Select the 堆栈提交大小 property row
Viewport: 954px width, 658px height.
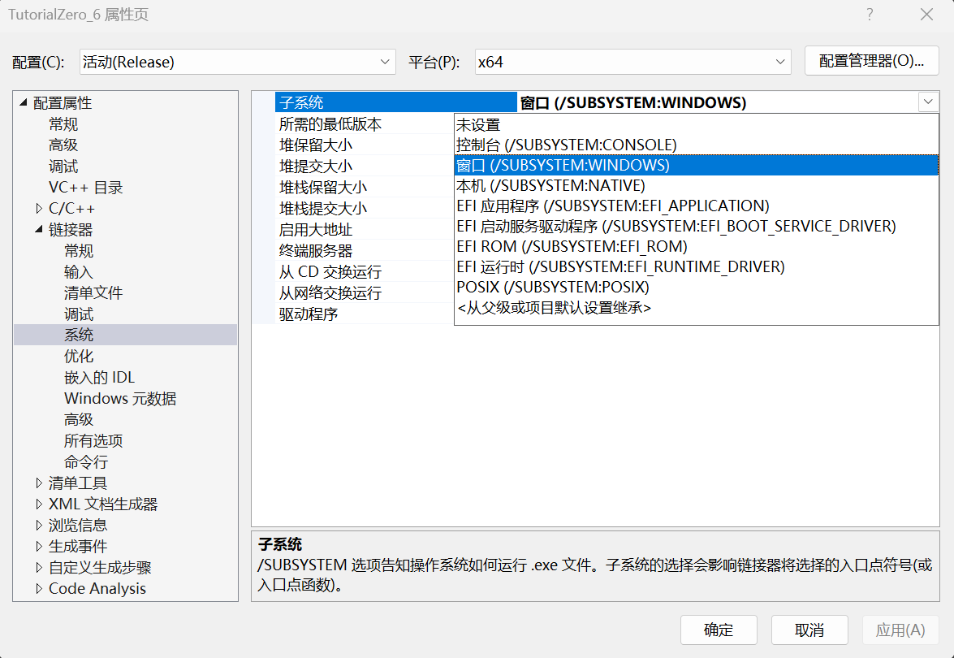pos(365,208)
